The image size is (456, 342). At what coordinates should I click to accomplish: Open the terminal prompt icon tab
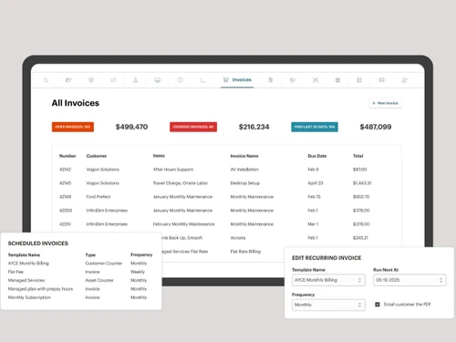(x=202, y=80)
